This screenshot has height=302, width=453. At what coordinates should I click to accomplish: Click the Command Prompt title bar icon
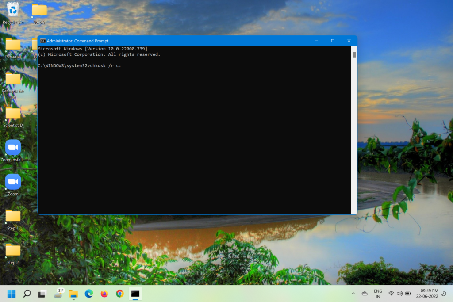43,41
